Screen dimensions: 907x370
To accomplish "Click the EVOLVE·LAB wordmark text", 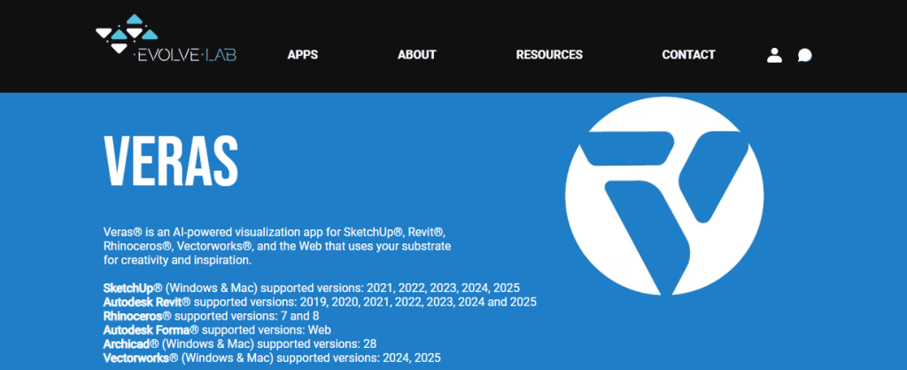I will pyautogui.click(x=184, y=56).
